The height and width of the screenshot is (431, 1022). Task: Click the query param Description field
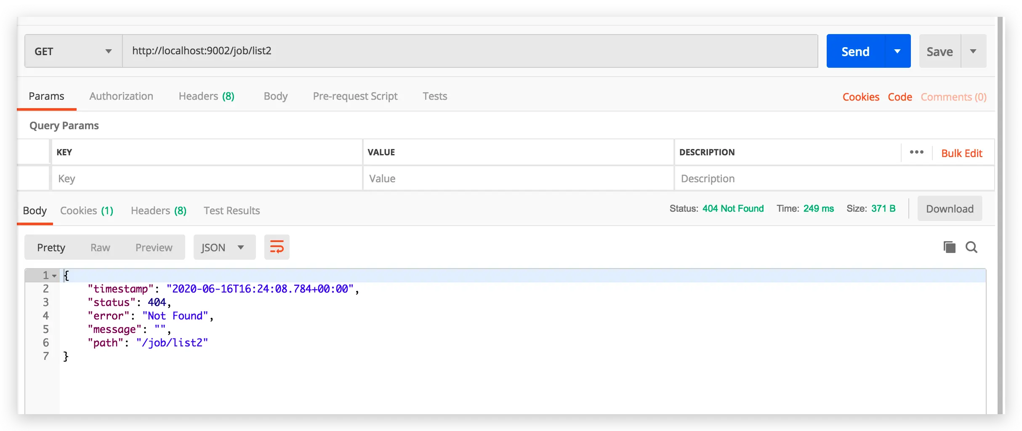coord(834,178)
